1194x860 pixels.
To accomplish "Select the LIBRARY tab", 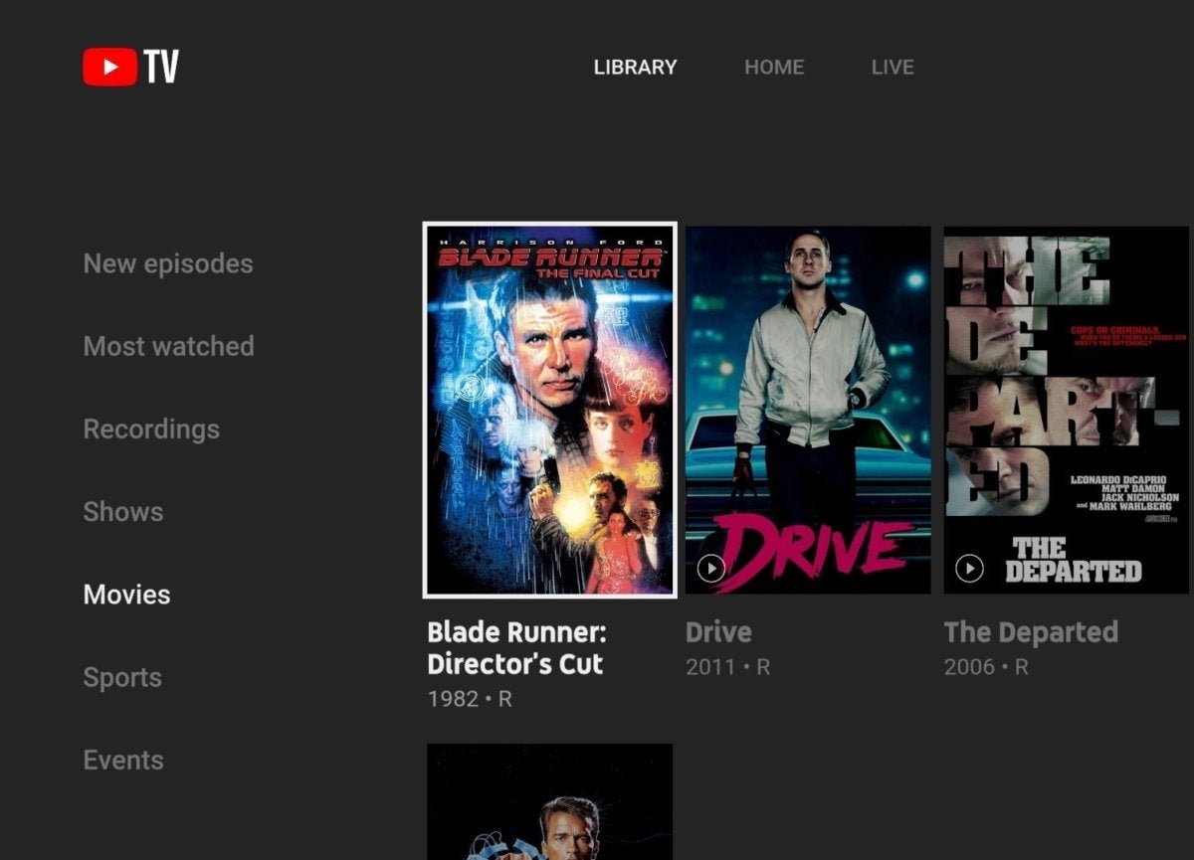I will tap(635, 67).
